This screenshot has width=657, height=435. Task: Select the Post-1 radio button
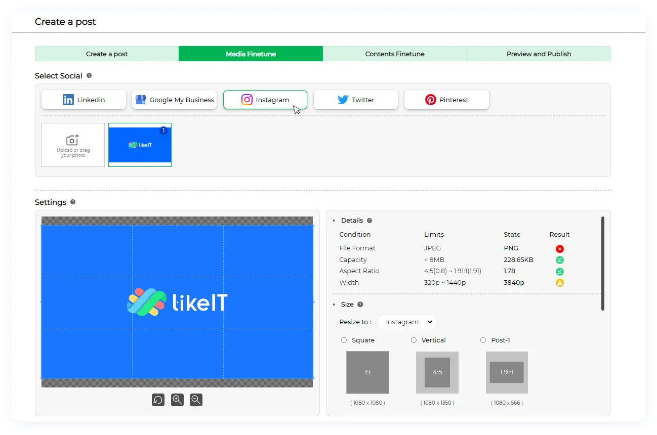[x=483, y=340]
